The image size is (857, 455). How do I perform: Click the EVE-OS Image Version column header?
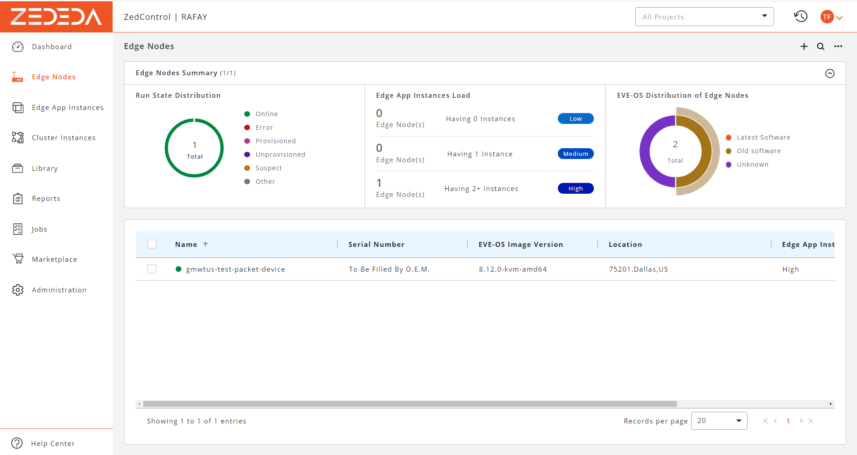(x=520, y=244)
